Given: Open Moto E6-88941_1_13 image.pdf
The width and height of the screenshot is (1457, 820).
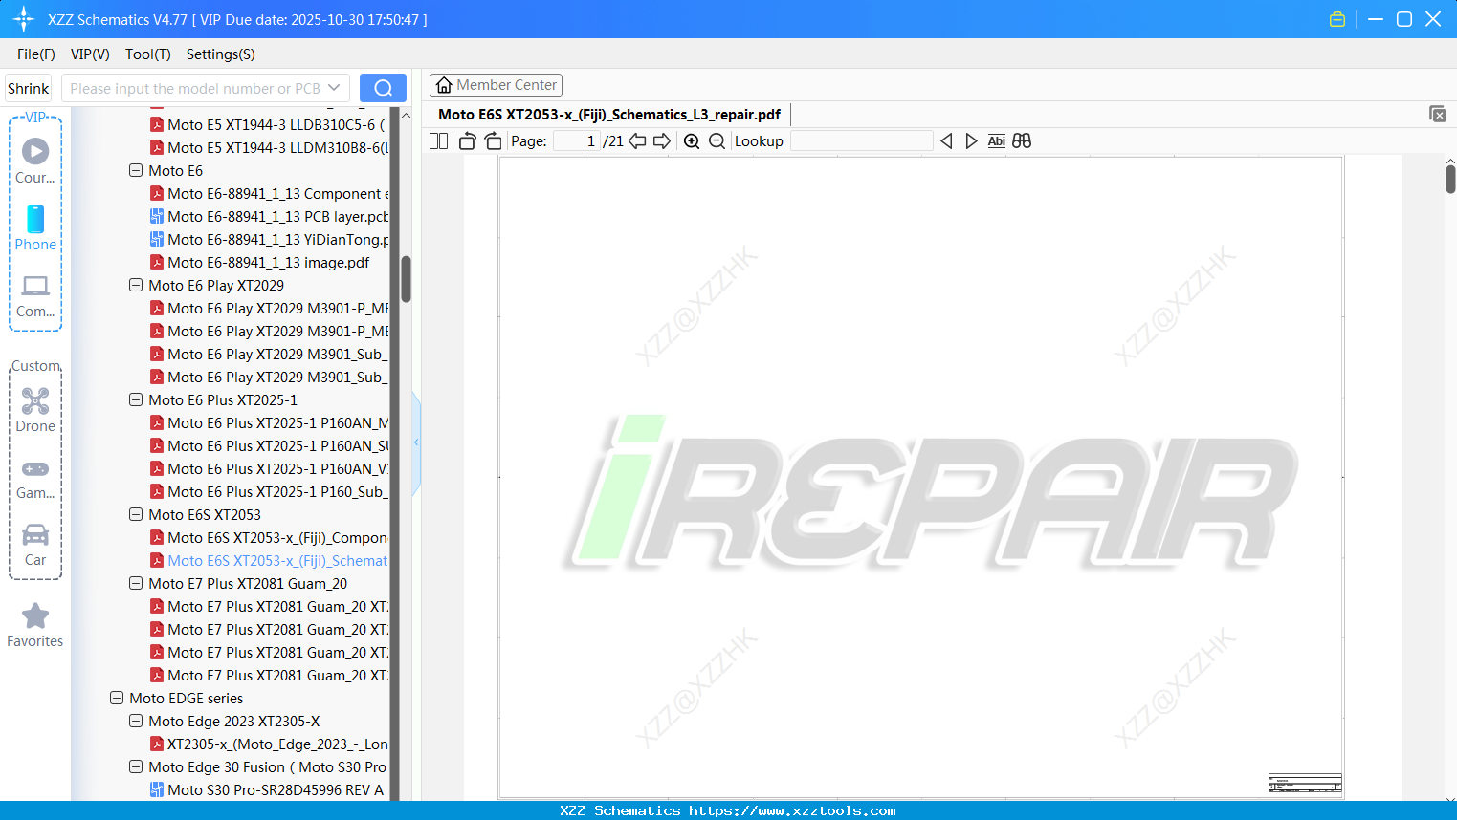Looking at the screenshot, I should pyautogui.click(x=259, y=263).
